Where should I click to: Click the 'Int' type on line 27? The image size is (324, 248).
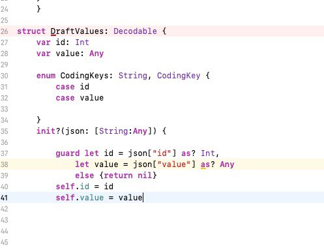82,42
